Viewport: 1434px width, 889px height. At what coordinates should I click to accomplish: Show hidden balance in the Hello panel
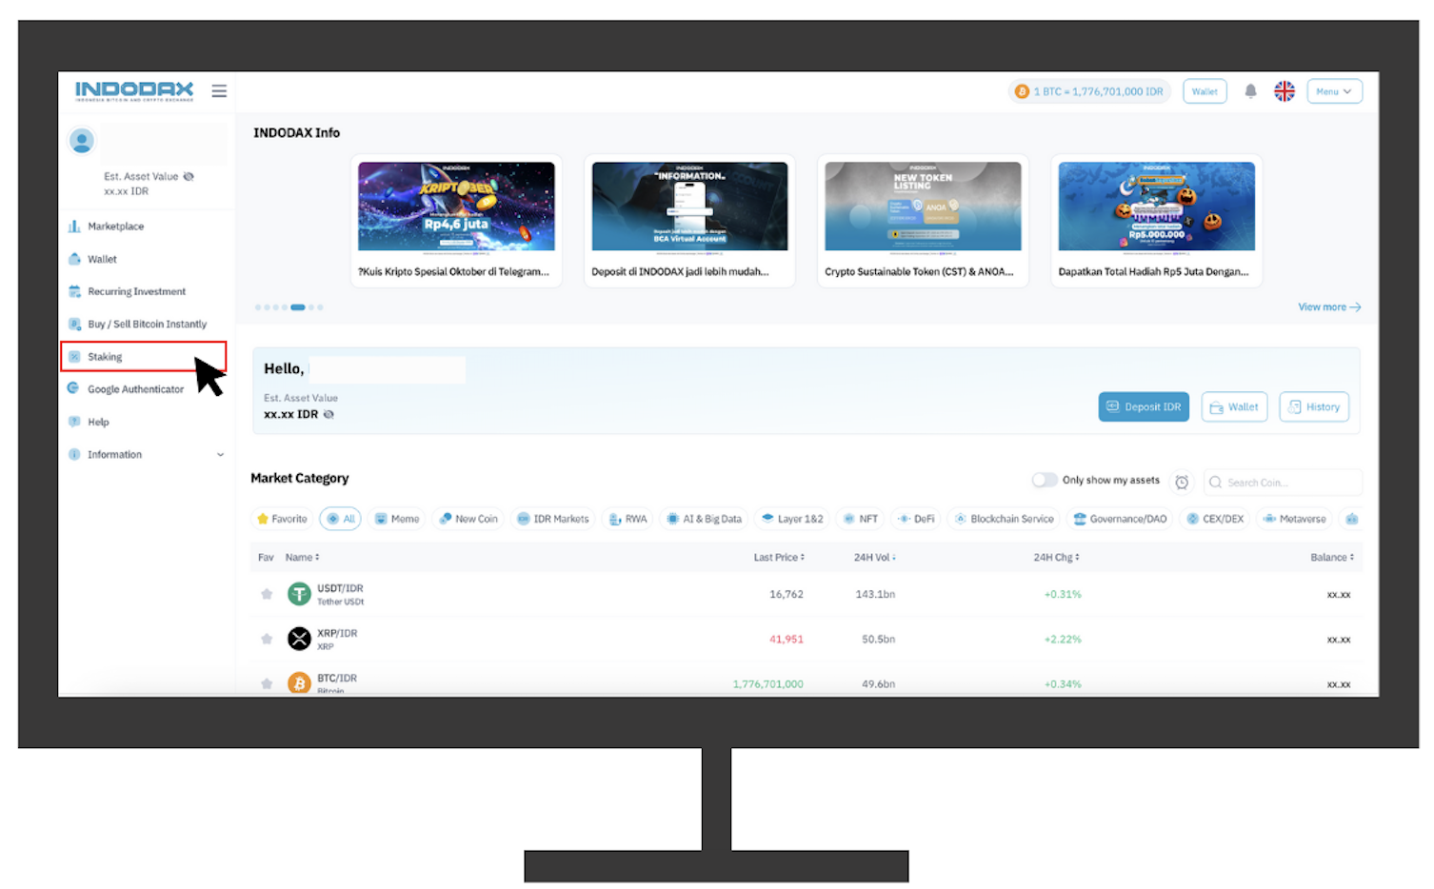[329, 415]
